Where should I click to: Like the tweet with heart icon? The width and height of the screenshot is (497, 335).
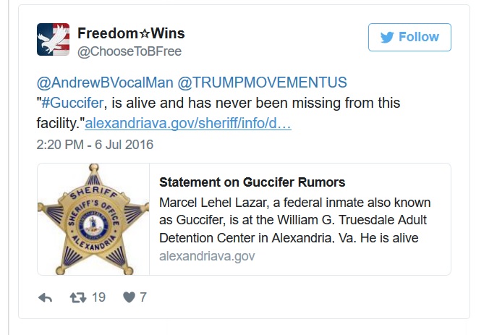129,297
